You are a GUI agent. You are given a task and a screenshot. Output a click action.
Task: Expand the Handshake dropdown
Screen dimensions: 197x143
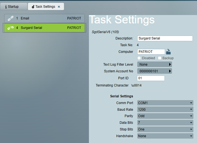(165, 136)
